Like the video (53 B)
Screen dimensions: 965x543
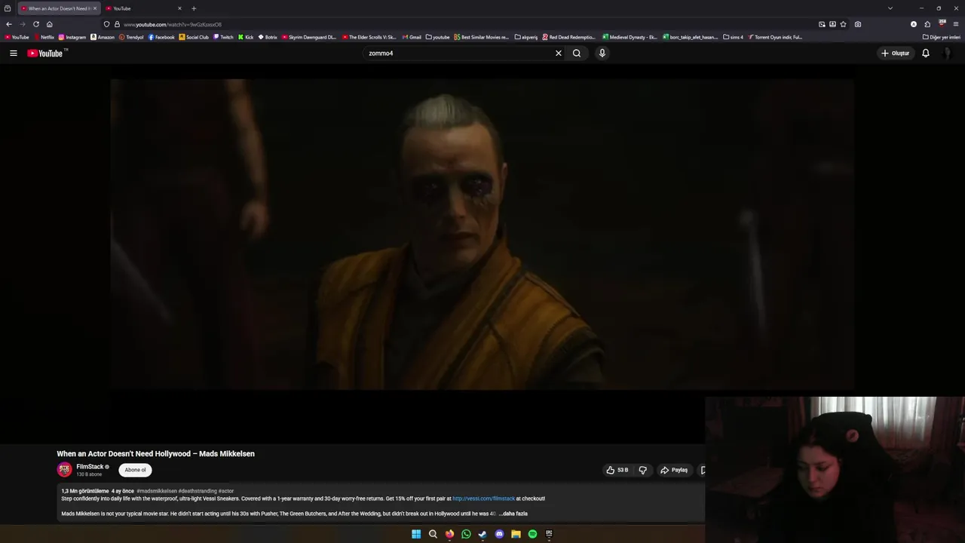[x=617, y=470]
